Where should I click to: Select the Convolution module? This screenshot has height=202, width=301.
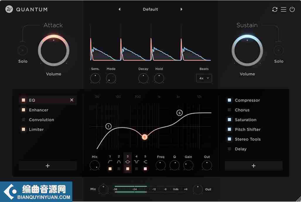tap(42, 120)
